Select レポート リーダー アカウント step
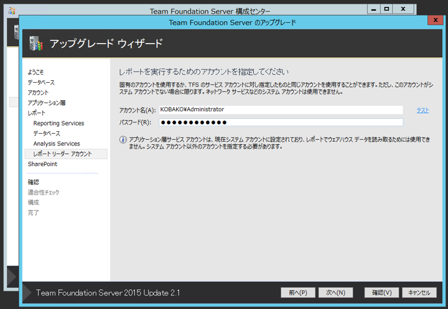448x309 pixels. coord(66,154)
